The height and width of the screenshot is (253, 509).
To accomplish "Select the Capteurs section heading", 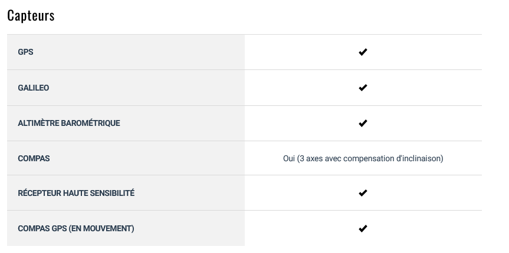I will [x=31, y=15].
